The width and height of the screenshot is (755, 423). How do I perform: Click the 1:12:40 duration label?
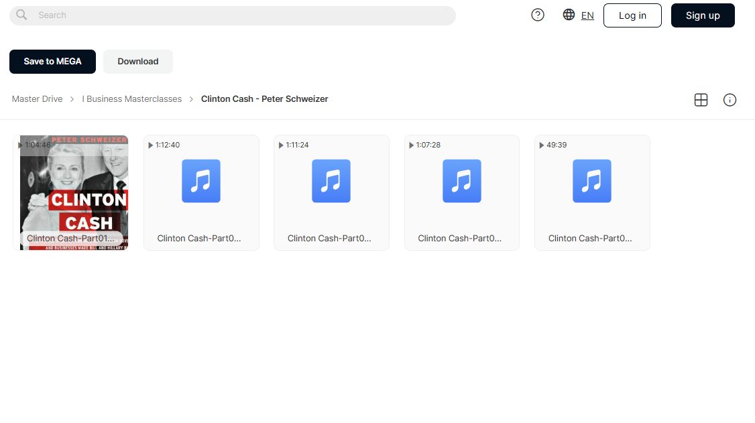tap(168, 145)
